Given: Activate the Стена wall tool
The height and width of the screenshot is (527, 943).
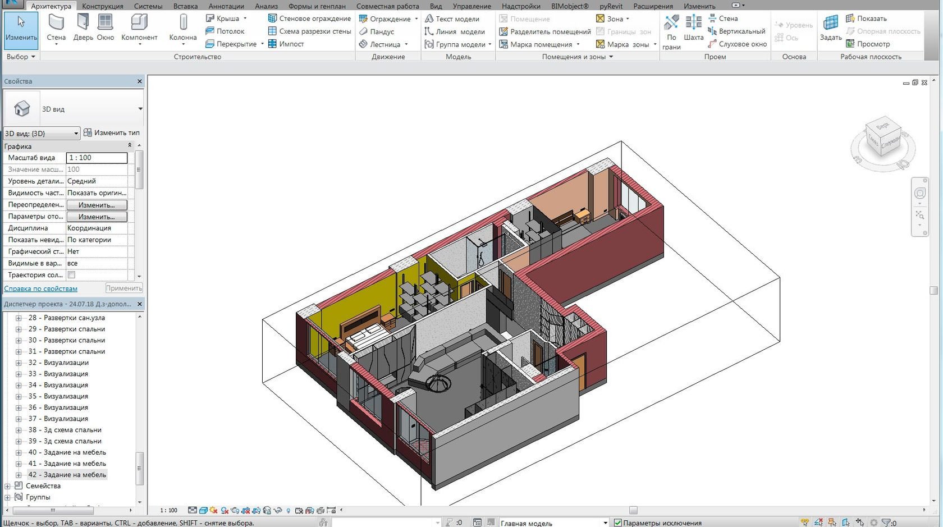Looking at the screenshot, I should pyautogui.click(x=56, y=29).
